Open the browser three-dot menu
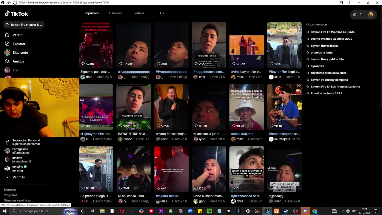Viewport: 382px width, 215px height. tap(349, 3)
